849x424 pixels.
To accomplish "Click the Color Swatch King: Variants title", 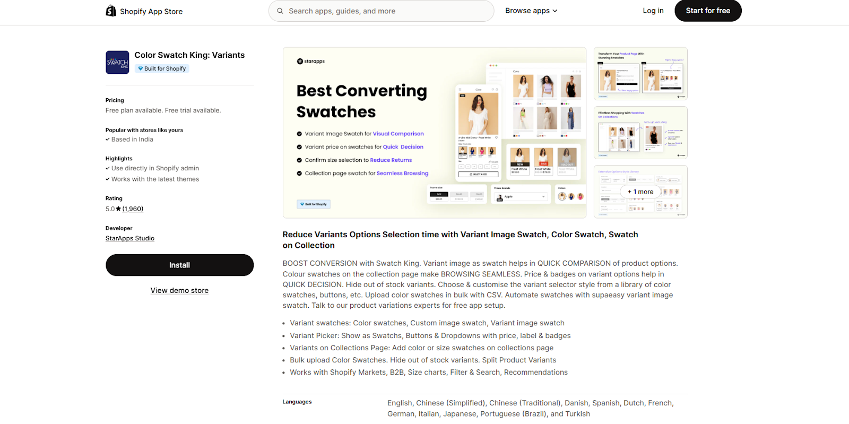I will (x=189, y=55).
